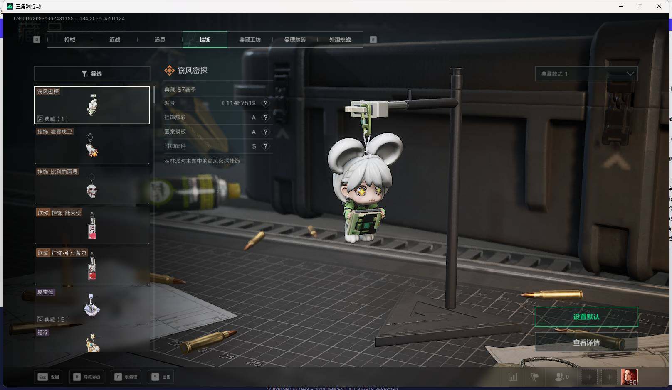Click the first empty teammate plus slot
The image size is (672, 390).
pyautogui.click(x=589, y=377)
